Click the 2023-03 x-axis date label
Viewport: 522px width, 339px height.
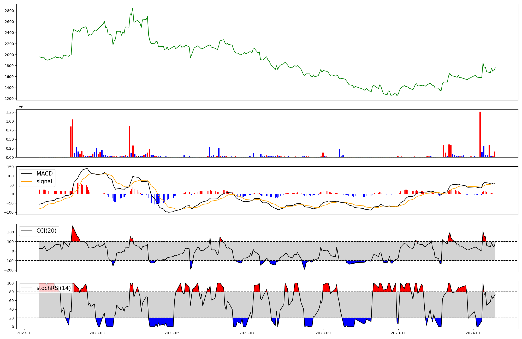[97, 333]
